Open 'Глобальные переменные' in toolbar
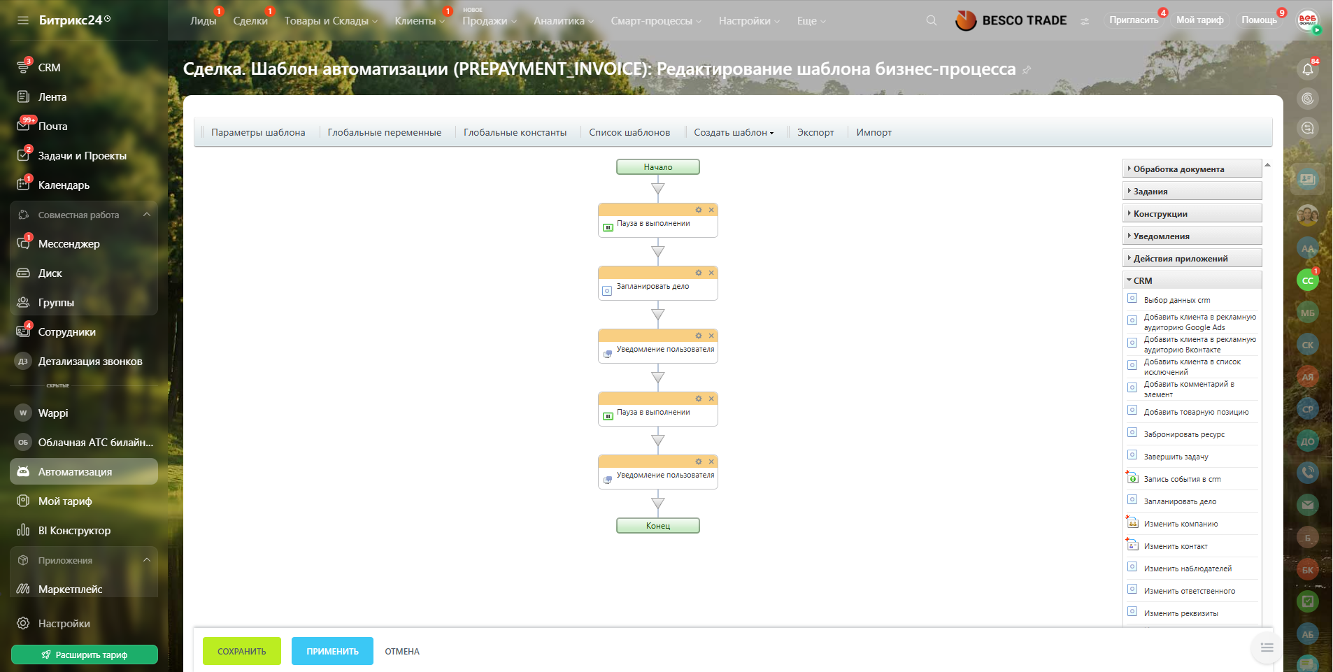Image resolution: width=1333 pixels, height=672 pixels. (x=384, y=133)
